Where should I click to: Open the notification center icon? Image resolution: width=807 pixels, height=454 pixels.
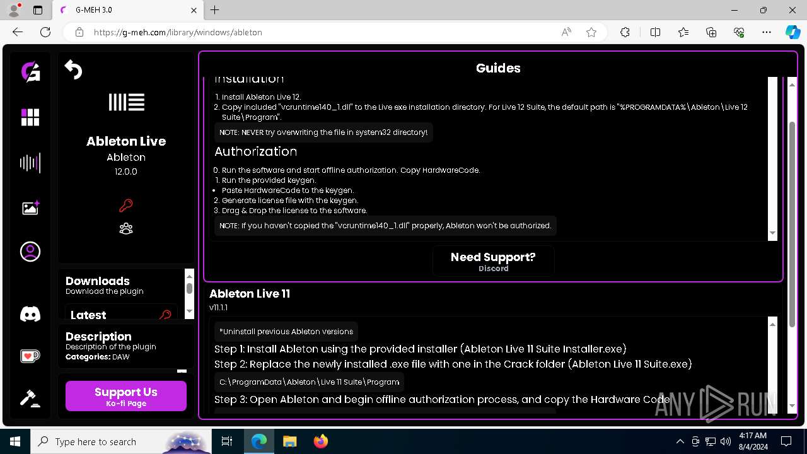point(786,441)
